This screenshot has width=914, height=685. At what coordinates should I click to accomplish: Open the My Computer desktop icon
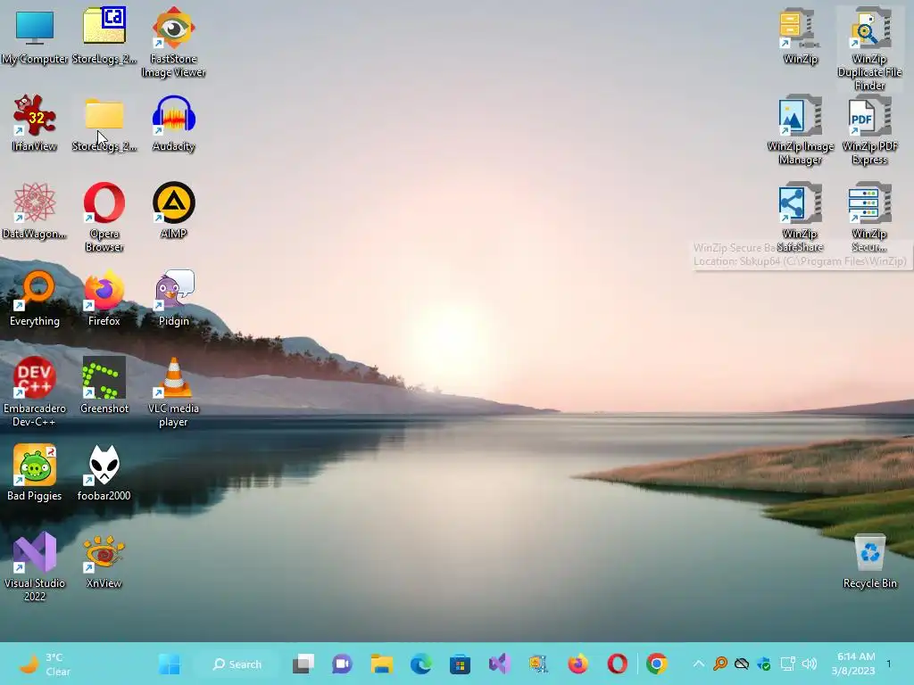pyautogui.click(x=35, y=37)
